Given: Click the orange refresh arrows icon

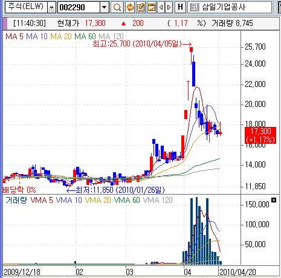Looking at the screenshot, I should [x=130, y=7].
